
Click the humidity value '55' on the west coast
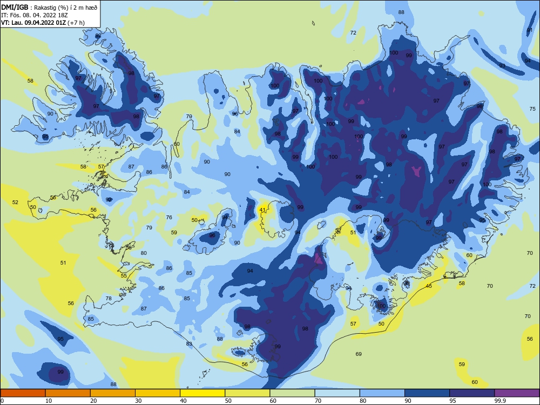pos(124,276)
